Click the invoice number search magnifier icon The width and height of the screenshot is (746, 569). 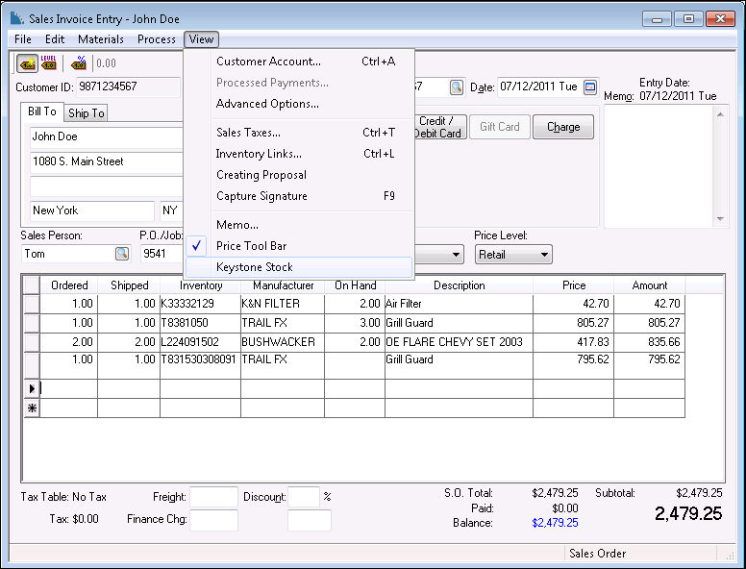point(456,87)
